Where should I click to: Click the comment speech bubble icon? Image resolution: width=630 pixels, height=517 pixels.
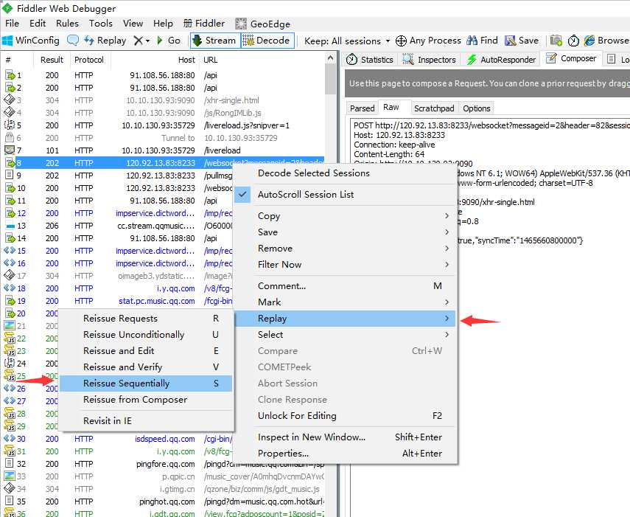[73, 41]
